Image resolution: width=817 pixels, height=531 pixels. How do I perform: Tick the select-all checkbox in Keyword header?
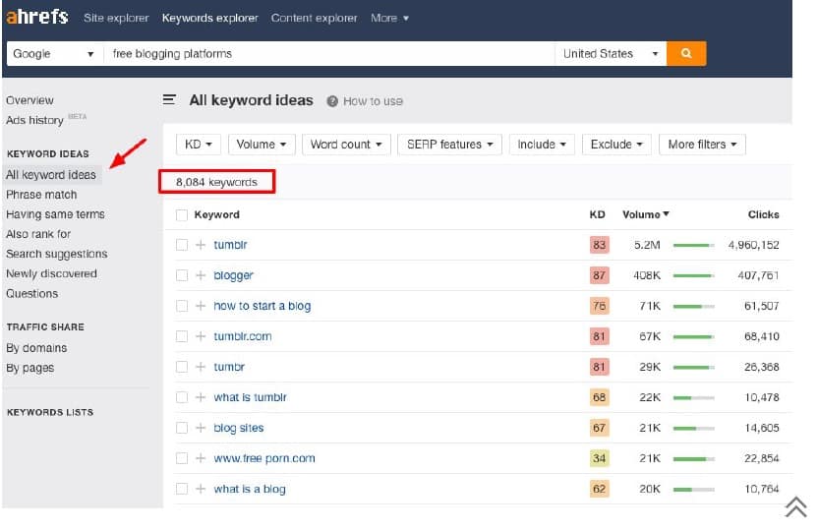click(x=181, y=214)
